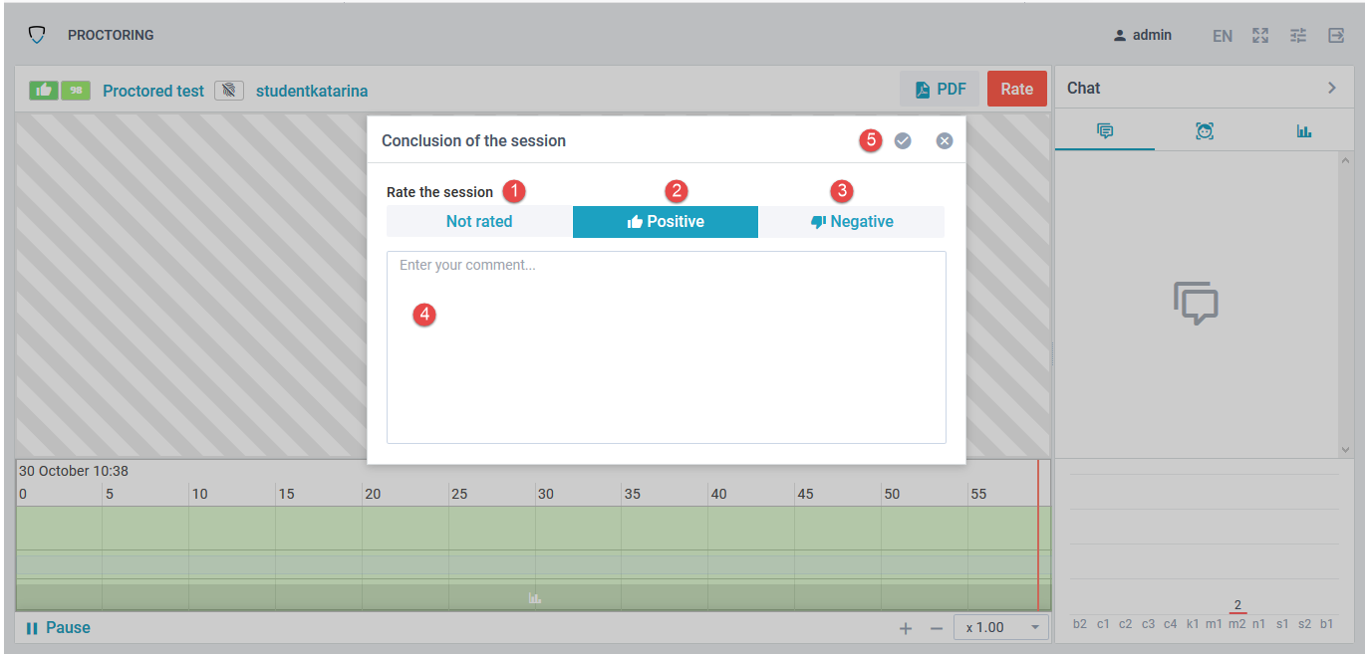Confirm the session conclusion with the checkmark icon

pos(903,141)
